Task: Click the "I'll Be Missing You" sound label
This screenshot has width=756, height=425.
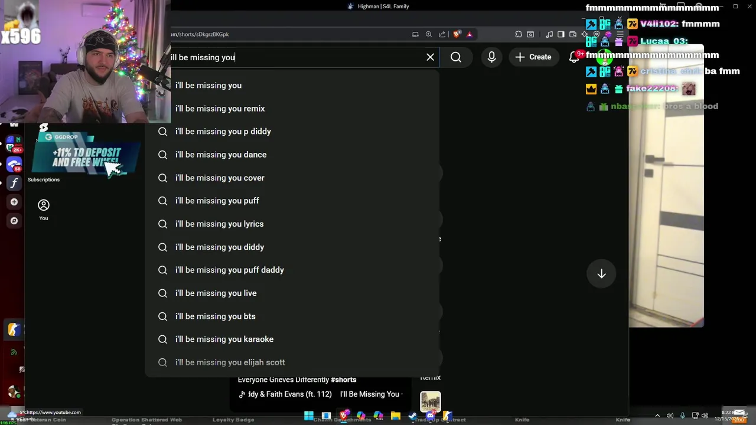Action: 370,394
